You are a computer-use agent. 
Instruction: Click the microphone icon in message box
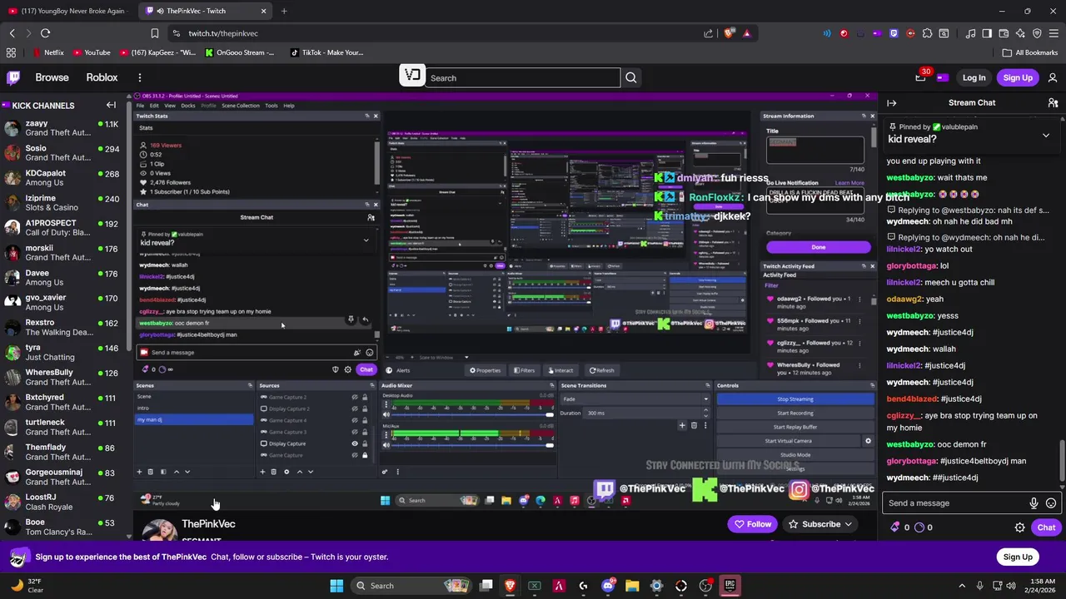pyautogui.click(x=1034, y=502)
